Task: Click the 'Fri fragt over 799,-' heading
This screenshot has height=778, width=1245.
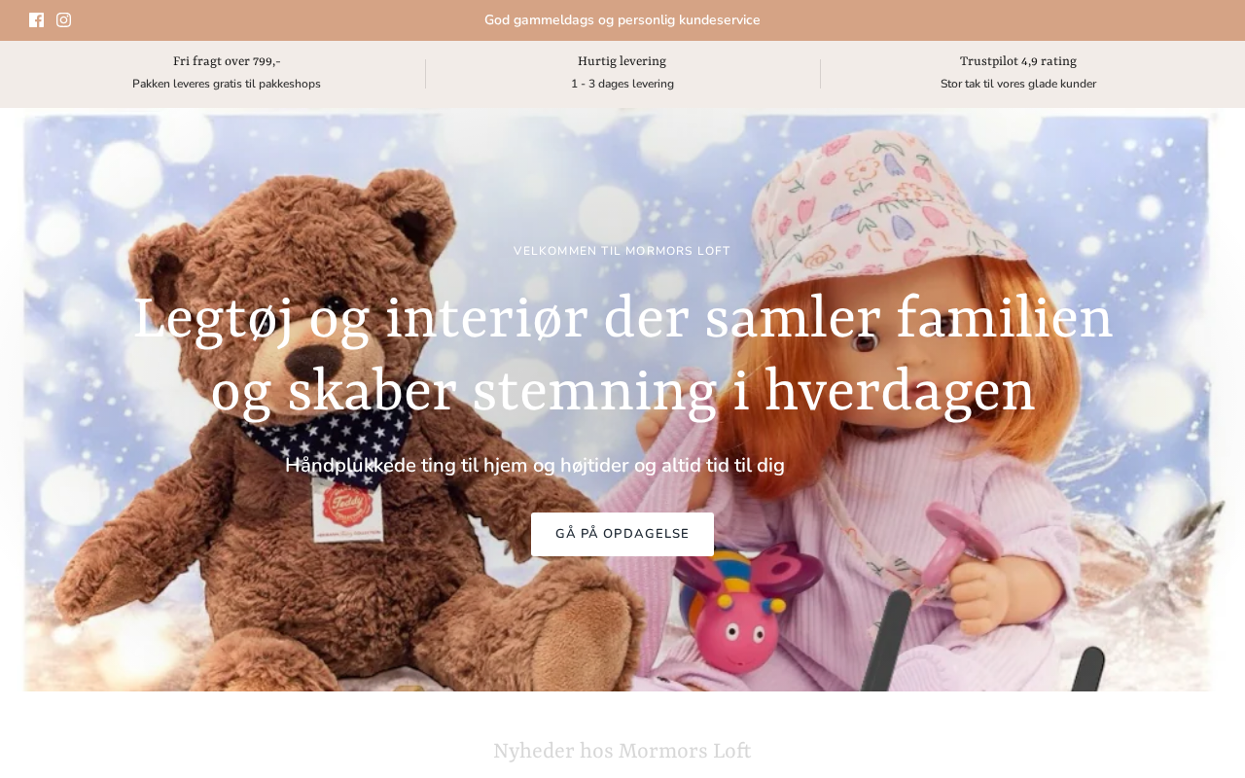Action: click(227, 62)
